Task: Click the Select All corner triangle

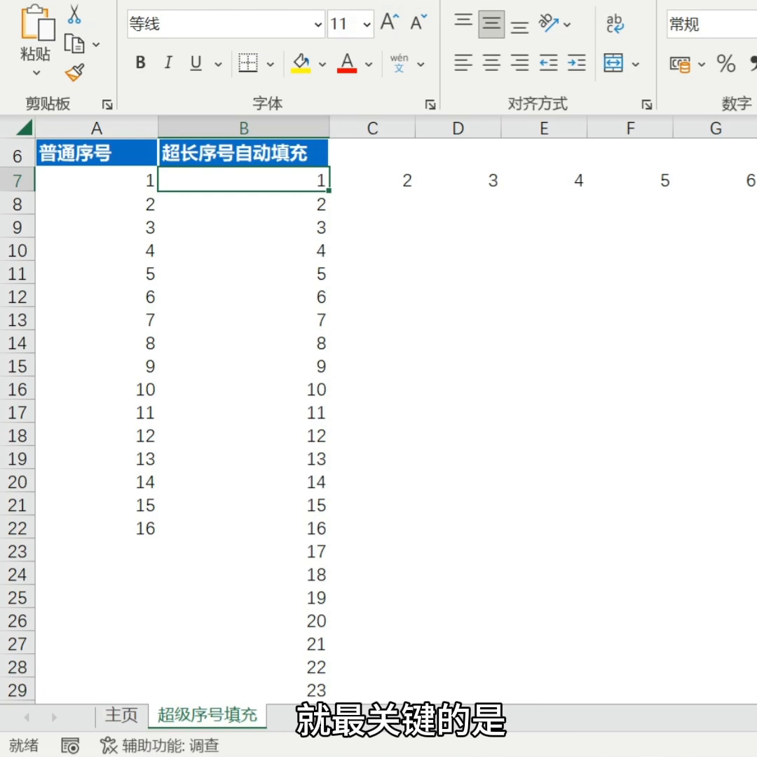Action: coord(24,128)
